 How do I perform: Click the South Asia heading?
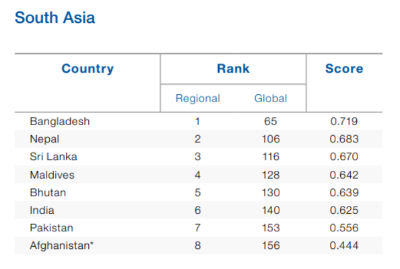55,17
